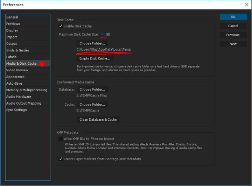Viewport: 252px width, 186px height.
Task: Confirm preferences with OK button
Action: pyautogui.click(x=233, y=17)
